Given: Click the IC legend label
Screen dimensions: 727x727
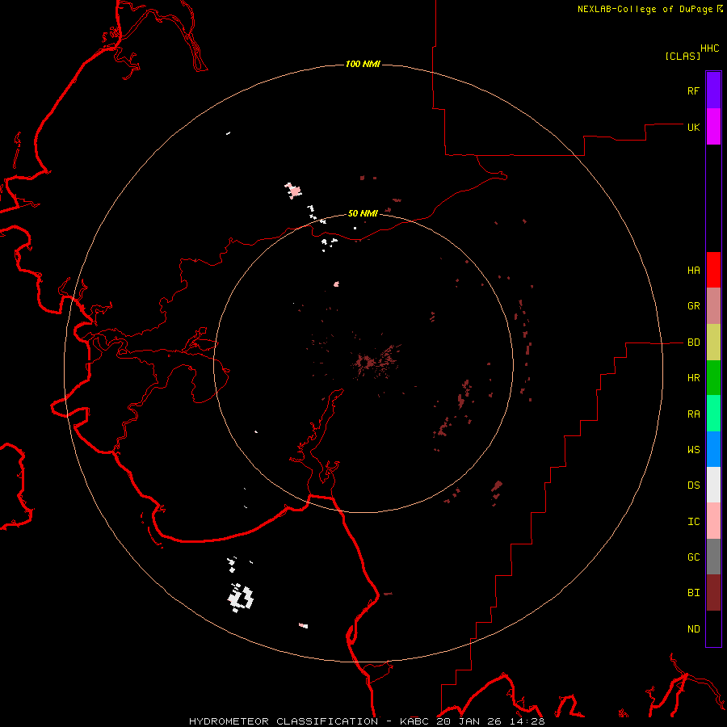Looking at the screenshot, I should coord(693,522).
